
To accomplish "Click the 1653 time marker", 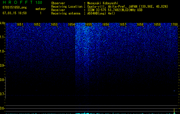I will click(x=54, y=25).
